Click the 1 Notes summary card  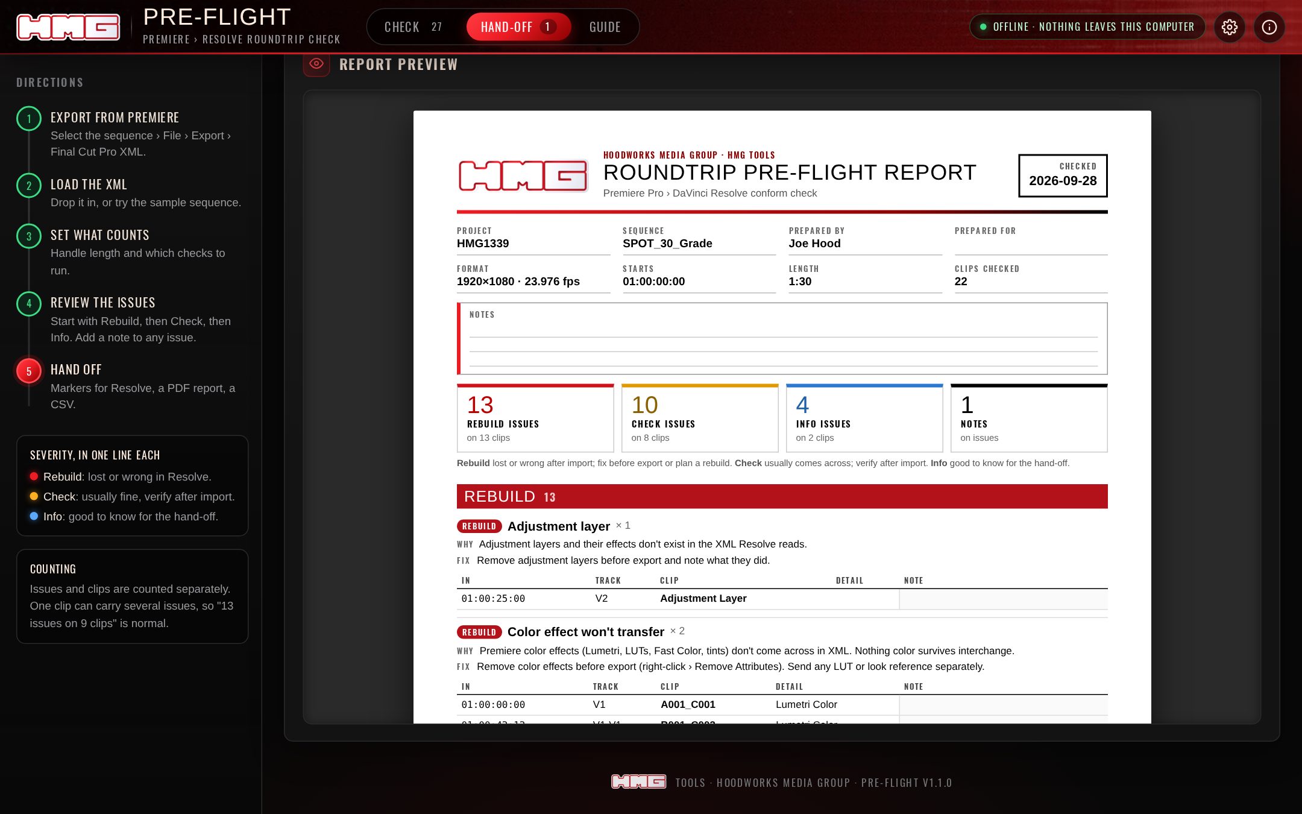(x=1029, y=418)
